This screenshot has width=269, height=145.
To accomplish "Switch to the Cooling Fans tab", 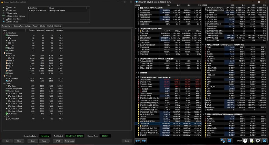I will click(19, 26).
